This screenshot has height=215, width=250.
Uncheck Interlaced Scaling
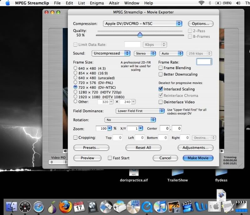[x=161, y=89]
